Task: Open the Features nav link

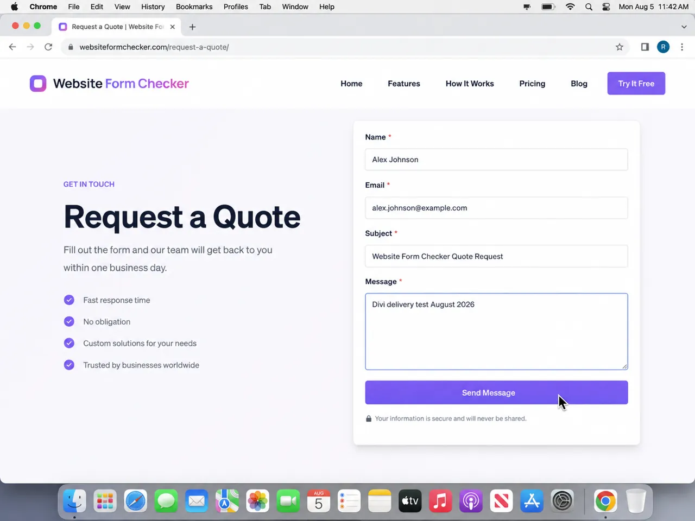Action: (x=404, y=84)
